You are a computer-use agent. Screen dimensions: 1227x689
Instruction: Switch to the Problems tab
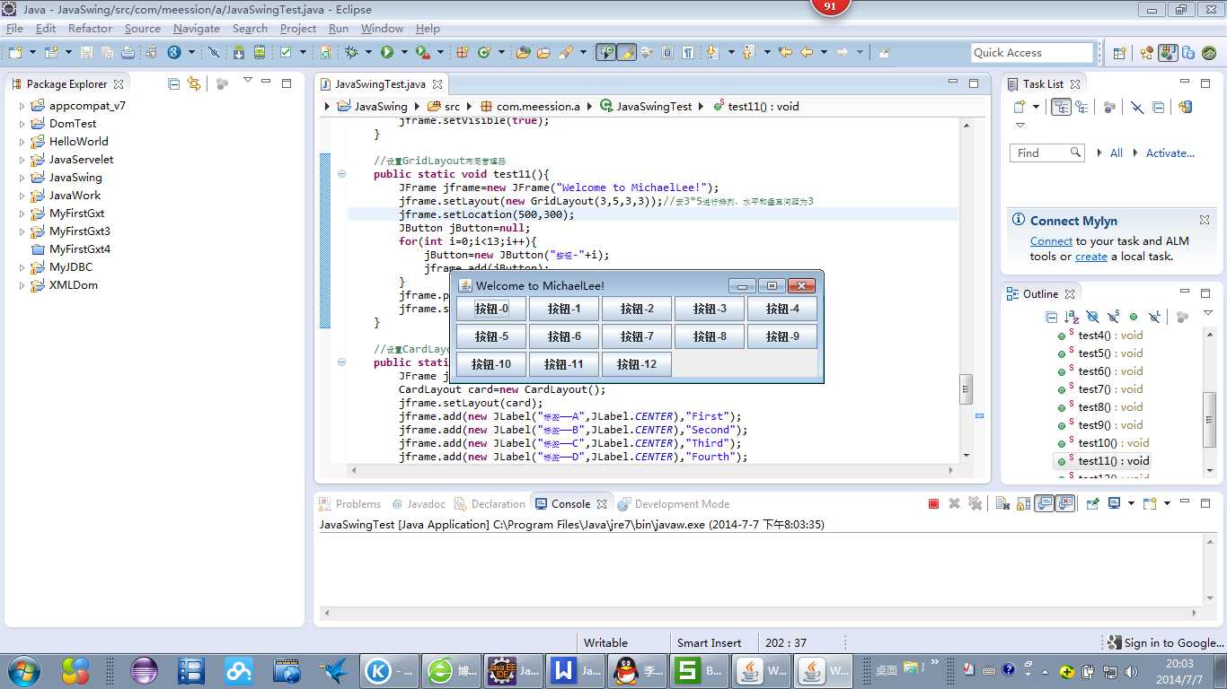pyautogui.click(x=350, y=504)
